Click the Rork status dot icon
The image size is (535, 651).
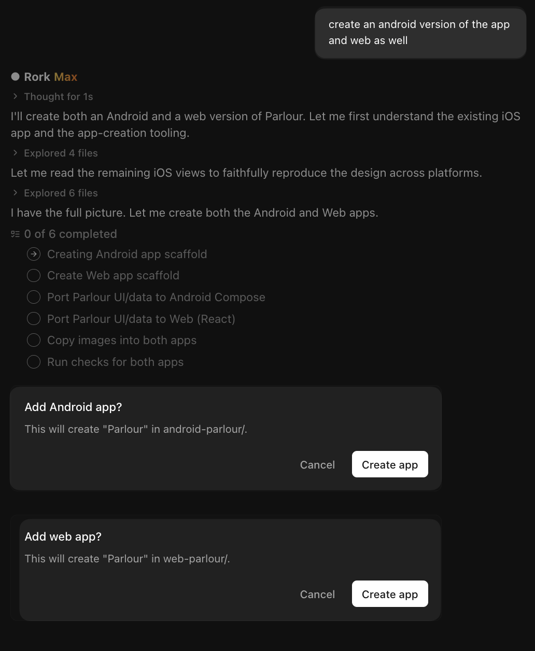click(16, 77)
